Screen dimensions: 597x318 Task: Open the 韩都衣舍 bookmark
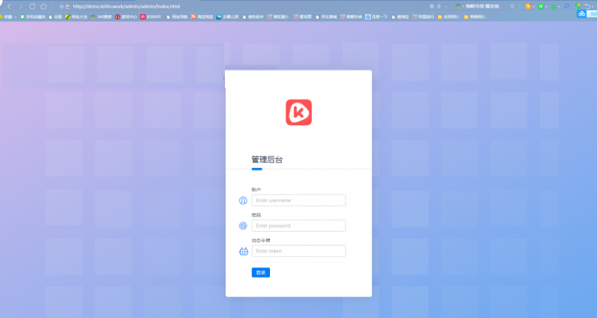coord(351,17)
